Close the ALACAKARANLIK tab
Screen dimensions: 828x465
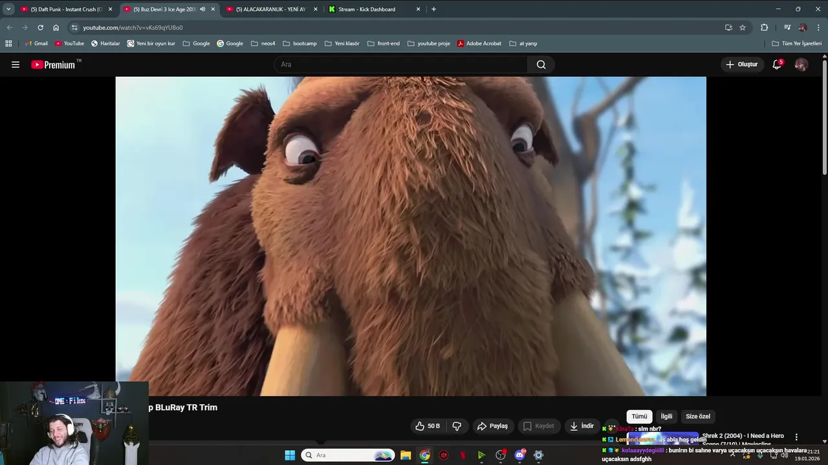coord(316,9)
